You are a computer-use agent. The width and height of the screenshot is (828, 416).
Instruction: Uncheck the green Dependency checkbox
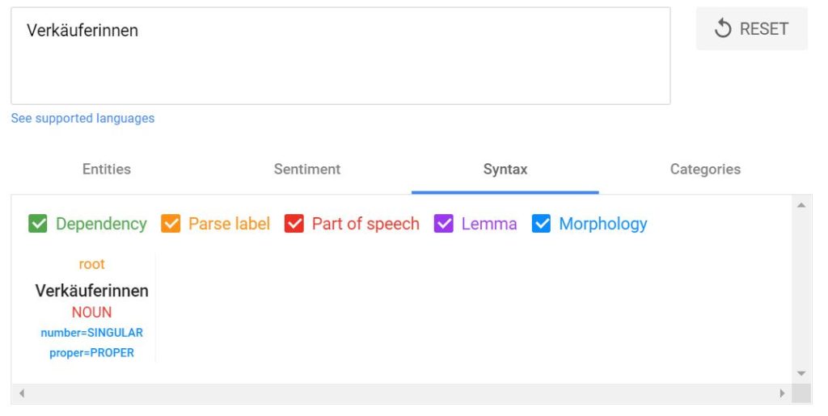pos(37,224)
